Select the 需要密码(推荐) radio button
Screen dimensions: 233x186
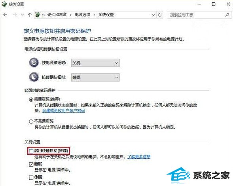pyautogui.click(x=31, y=99)
